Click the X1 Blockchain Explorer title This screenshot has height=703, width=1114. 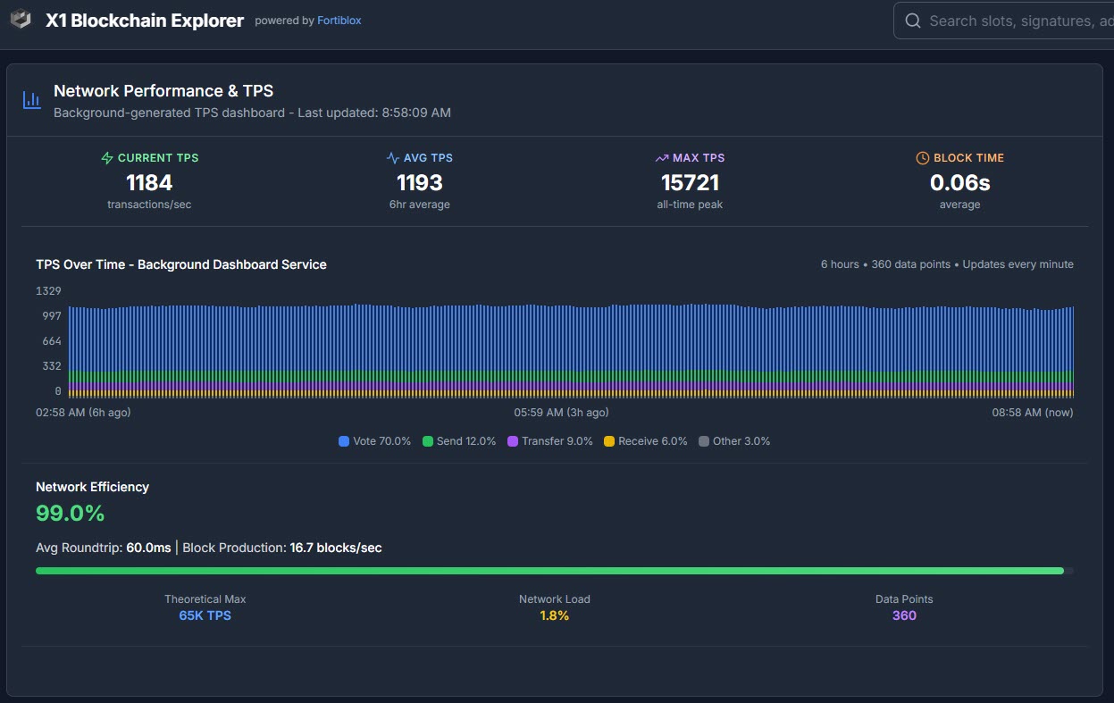tap(145, 21)
